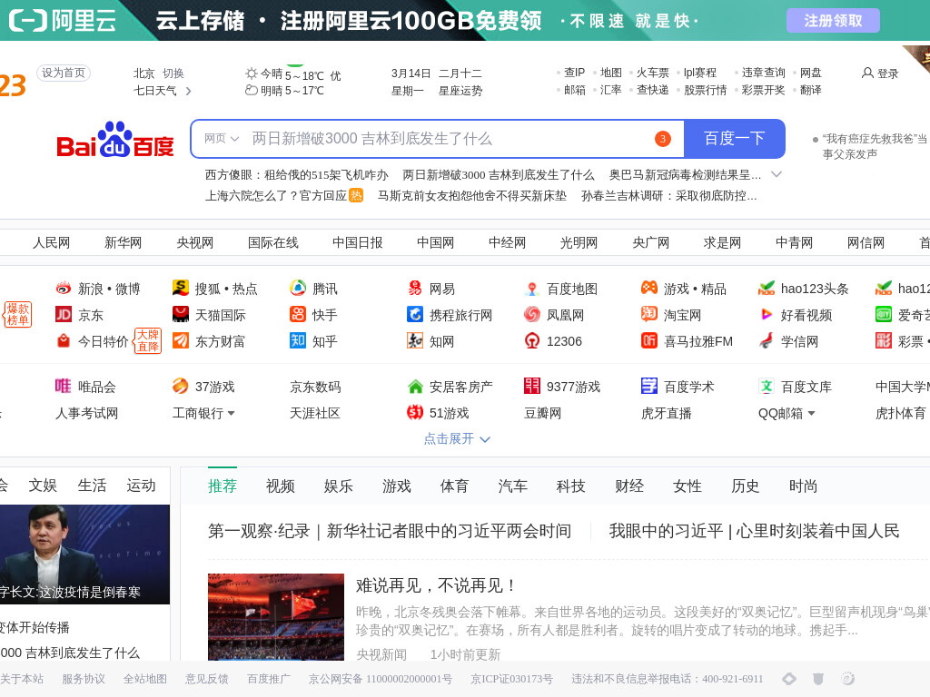
Task: Switch to the 娱乐 tab
Action: (x=339, y=486)
